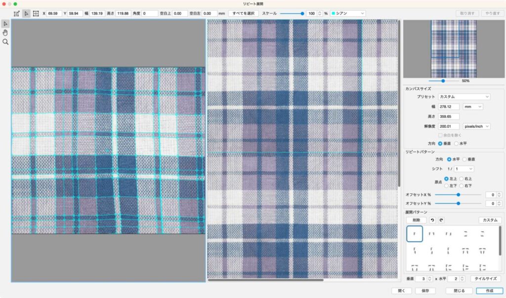506x298 pixels.
Task: Click the add-grid-point icon in top toolbar
Action: pyautogui.click(x=16, y=13)
